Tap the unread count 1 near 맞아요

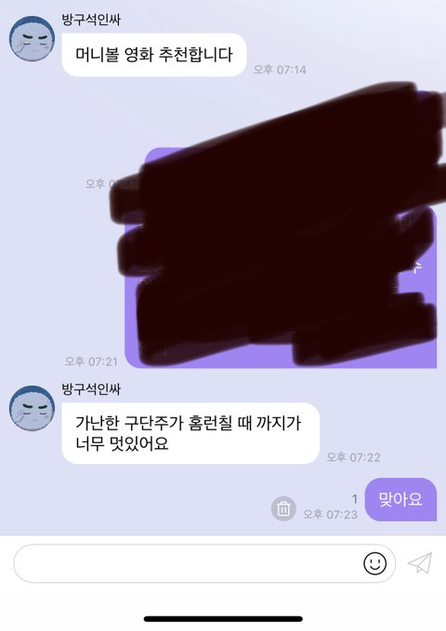tap(355, 499)
